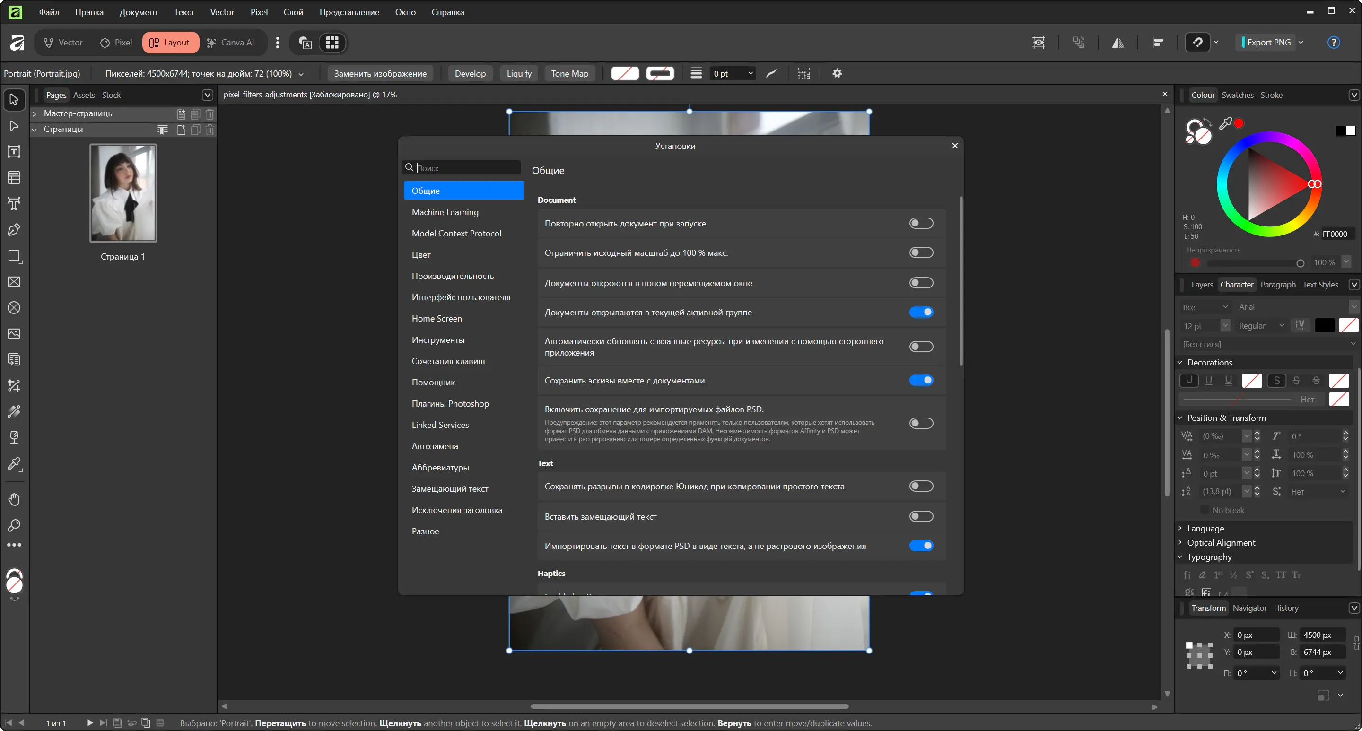Enable reopen document on startup toggle
This screenshot has width=1362, height=731.
(x=920, y=224)
